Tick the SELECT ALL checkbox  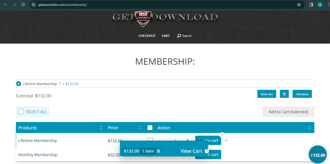(21, 112)
